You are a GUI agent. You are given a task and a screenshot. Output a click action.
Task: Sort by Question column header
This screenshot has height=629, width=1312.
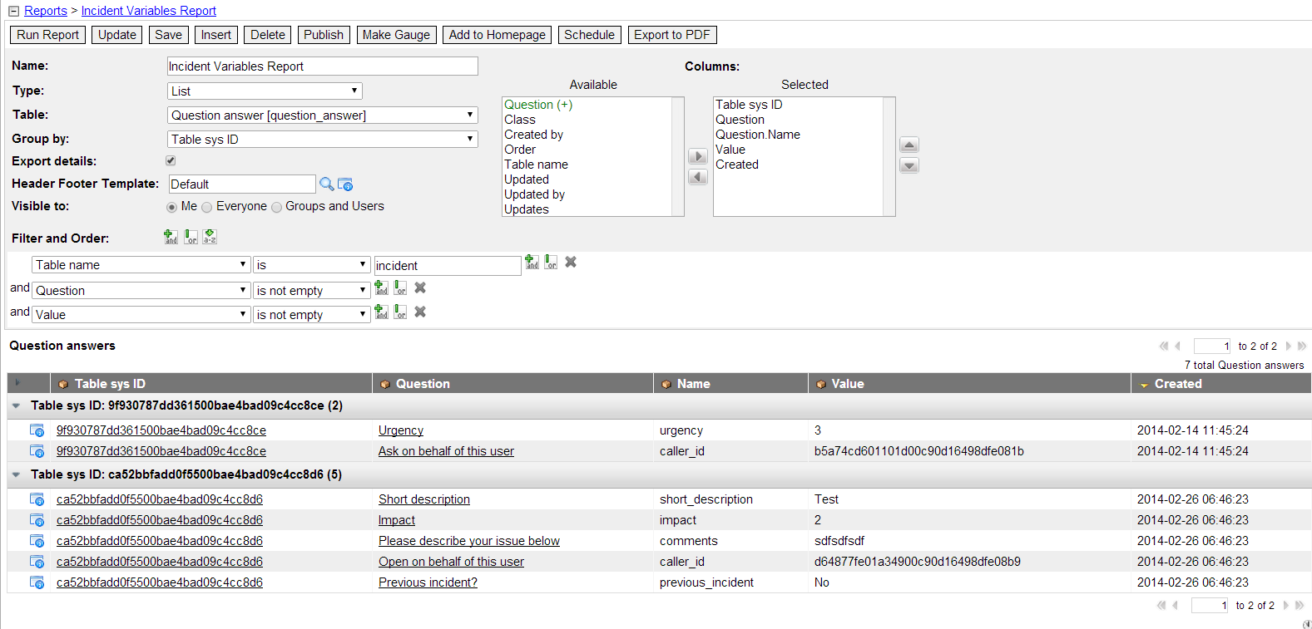tap(423, 384)
